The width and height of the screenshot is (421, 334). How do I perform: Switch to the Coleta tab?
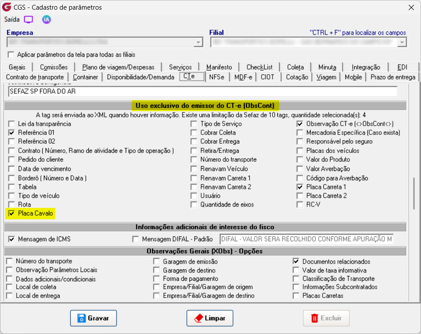(x=295, y=67)
